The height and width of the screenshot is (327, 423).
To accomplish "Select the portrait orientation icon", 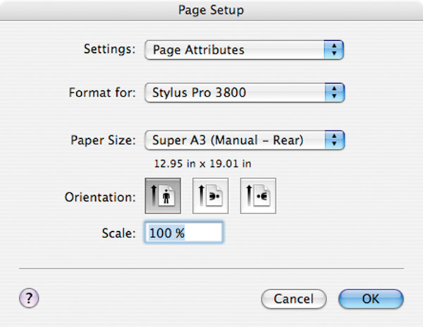I will pyautogui.click(x=163, y=196).
